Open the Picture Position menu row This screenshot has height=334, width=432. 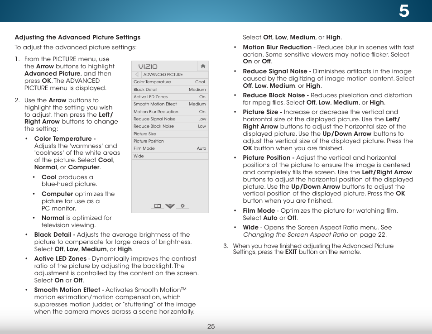170,141
